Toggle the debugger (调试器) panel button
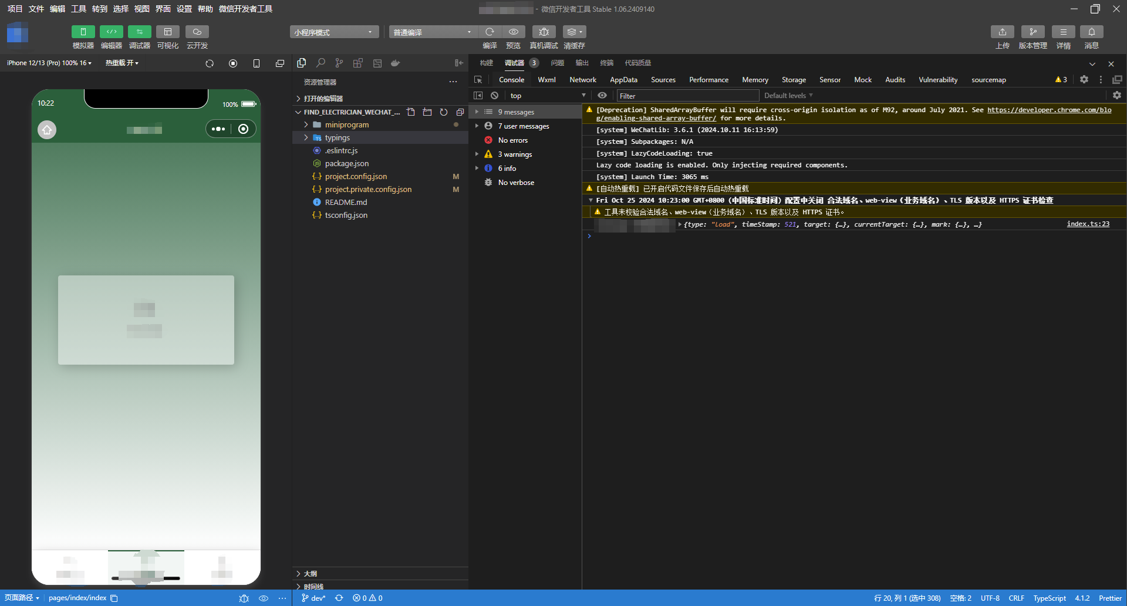Viewport: 1127px width, 606px height. tap(139, 32)
